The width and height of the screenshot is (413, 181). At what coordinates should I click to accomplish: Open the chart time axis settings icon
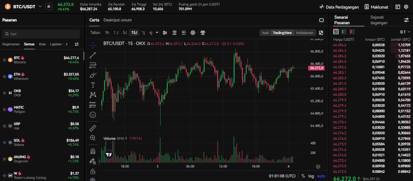coord(318,167)
